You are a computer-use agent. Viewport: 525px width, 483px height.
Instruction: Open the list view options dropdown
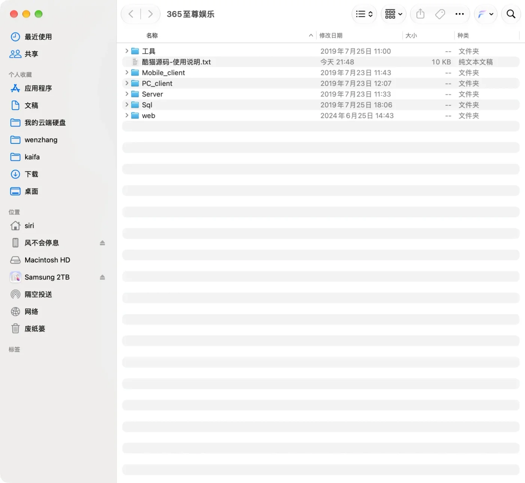point(364,14)
